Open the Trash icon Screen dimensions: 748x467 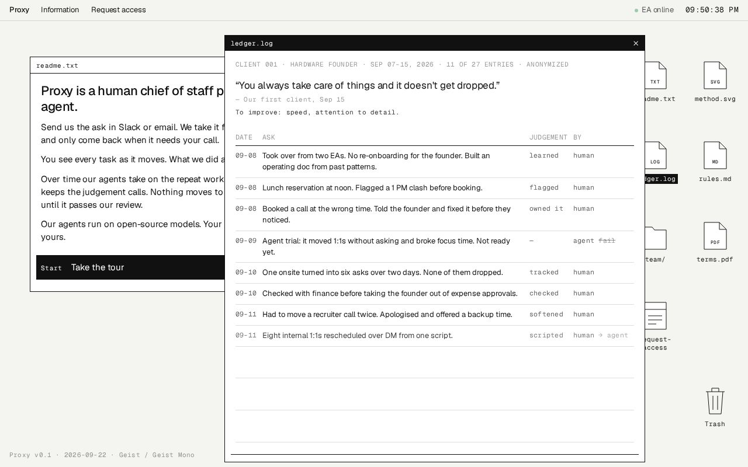pos(715,407)
